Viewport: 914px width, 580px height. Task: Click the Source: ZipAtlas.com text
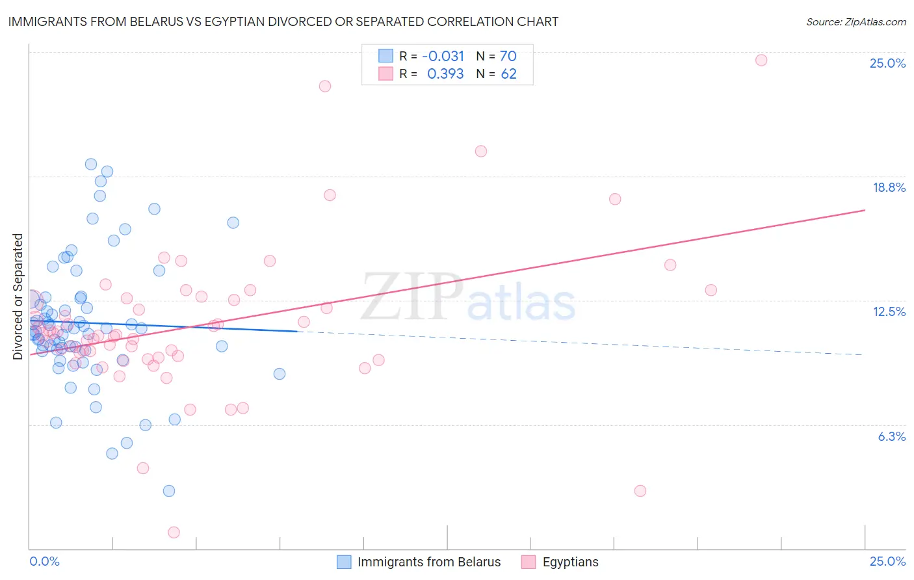point(856,21)
